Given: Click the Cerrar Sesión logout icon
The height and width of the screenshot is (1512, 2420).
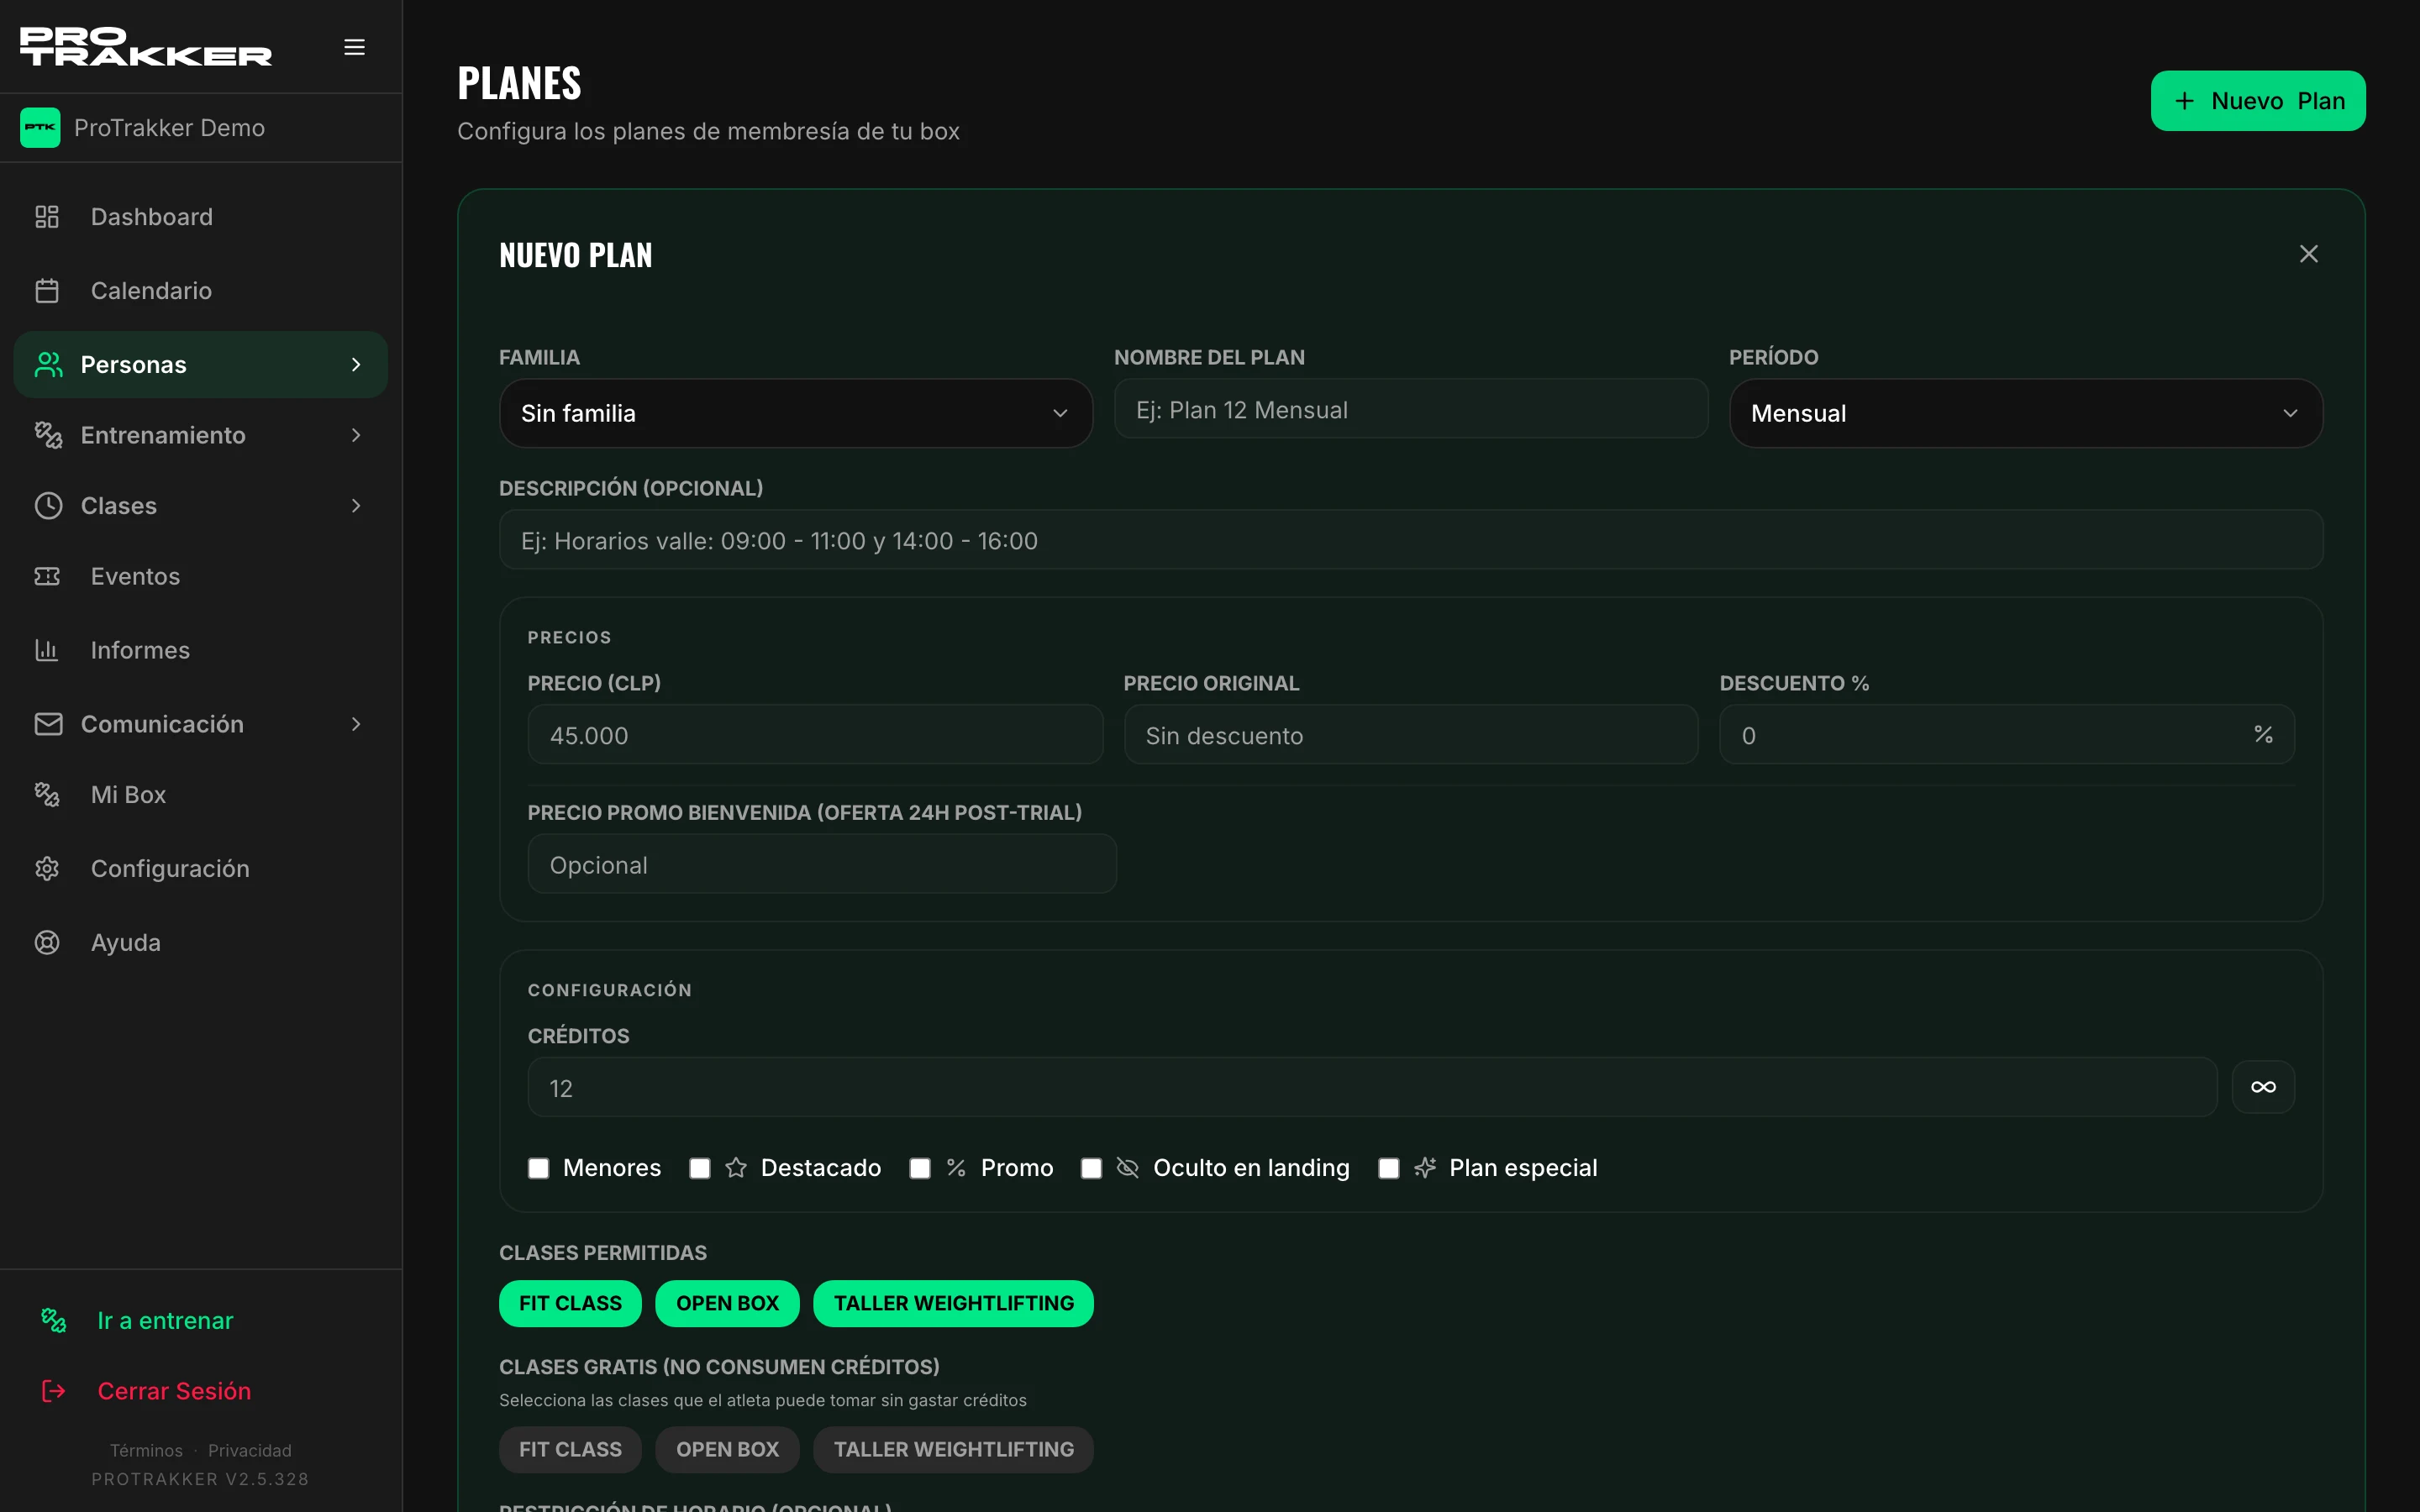Looking at the screenshot, I should (53, 1391).
